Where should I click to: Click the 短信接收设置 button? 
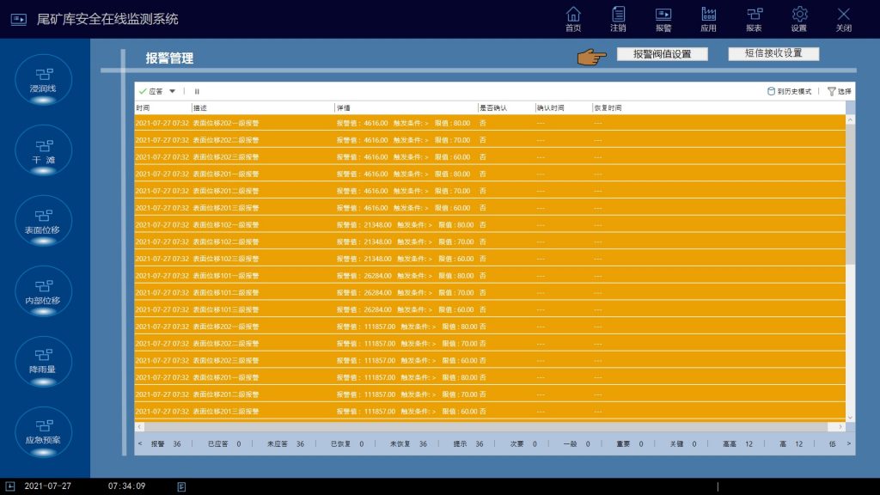coord(773,53)
